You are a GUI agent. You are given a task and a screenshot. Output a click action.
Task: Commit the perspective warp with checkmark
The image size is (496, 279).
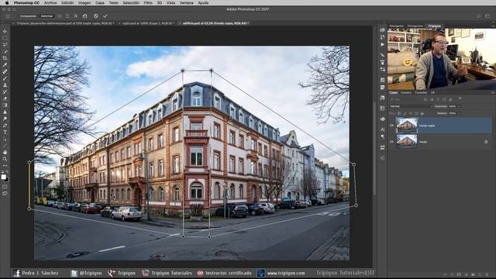(105, 15)
